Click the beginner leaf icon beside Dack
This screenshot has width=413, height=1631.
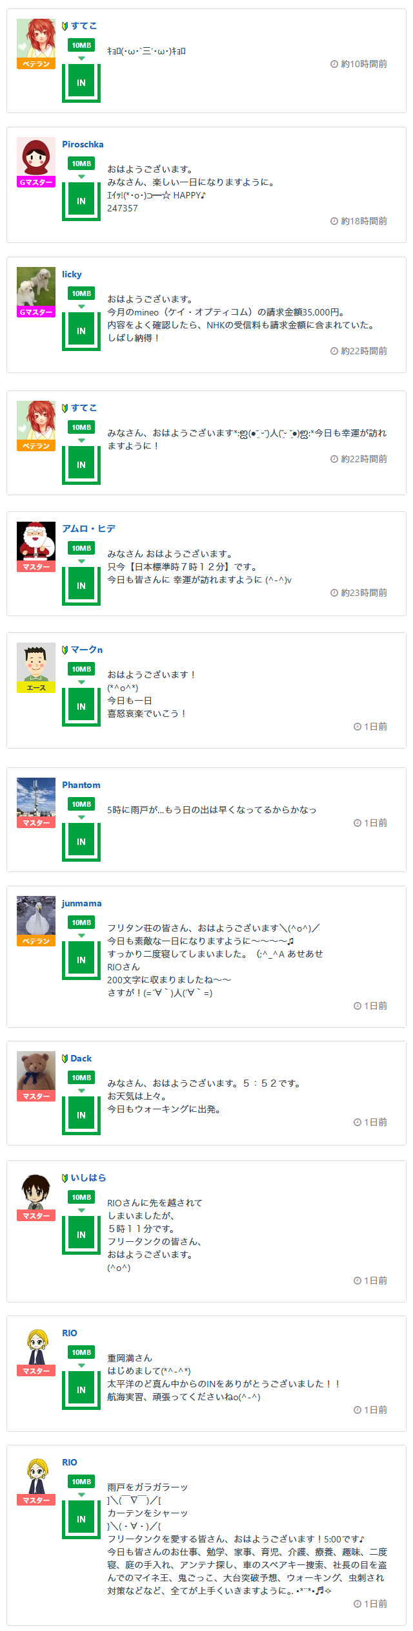[65, 1058]
